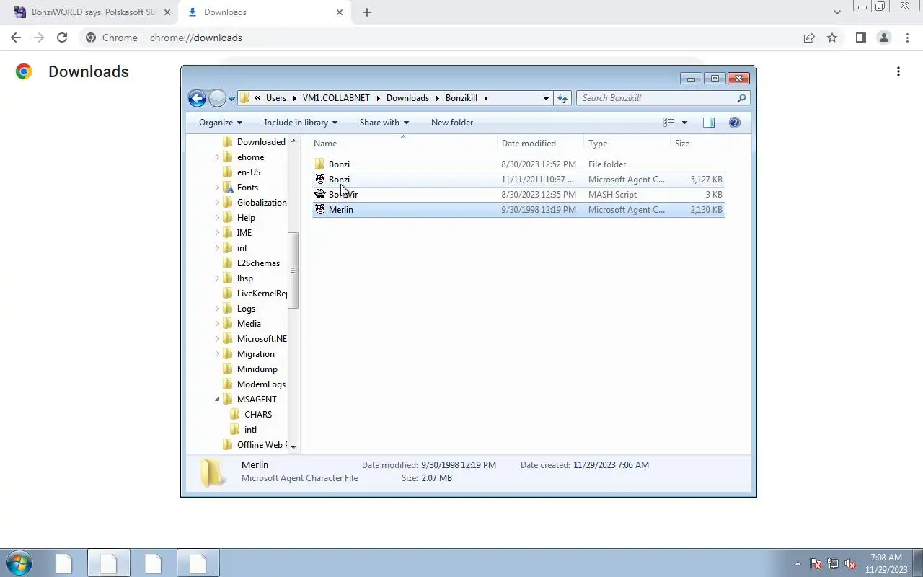923x577 pixels.
Task: Open Explorer Help icon
Action: pyautogui.click(x=735, y=123)
